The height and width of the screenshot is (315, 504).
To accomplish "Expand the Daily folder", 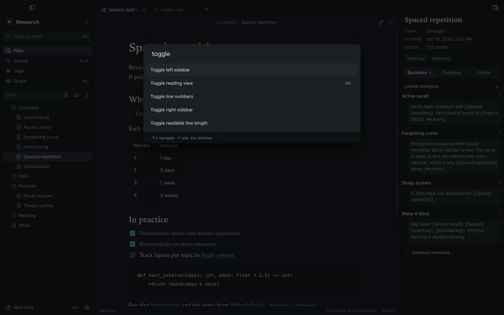I will (7, 176).
